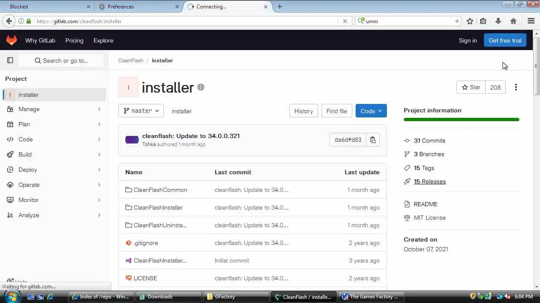Open the browser downloads arrow icon
540x303 pixels.
point(498,21)
